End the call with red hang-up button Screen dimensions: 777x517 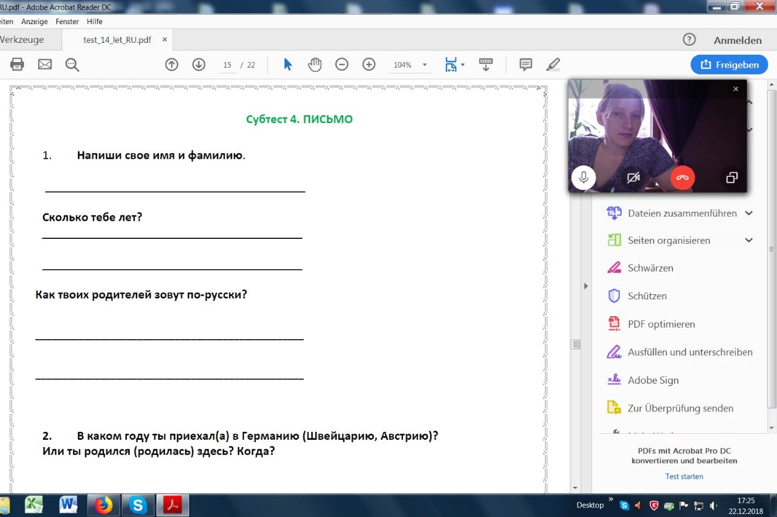(682, 177)
